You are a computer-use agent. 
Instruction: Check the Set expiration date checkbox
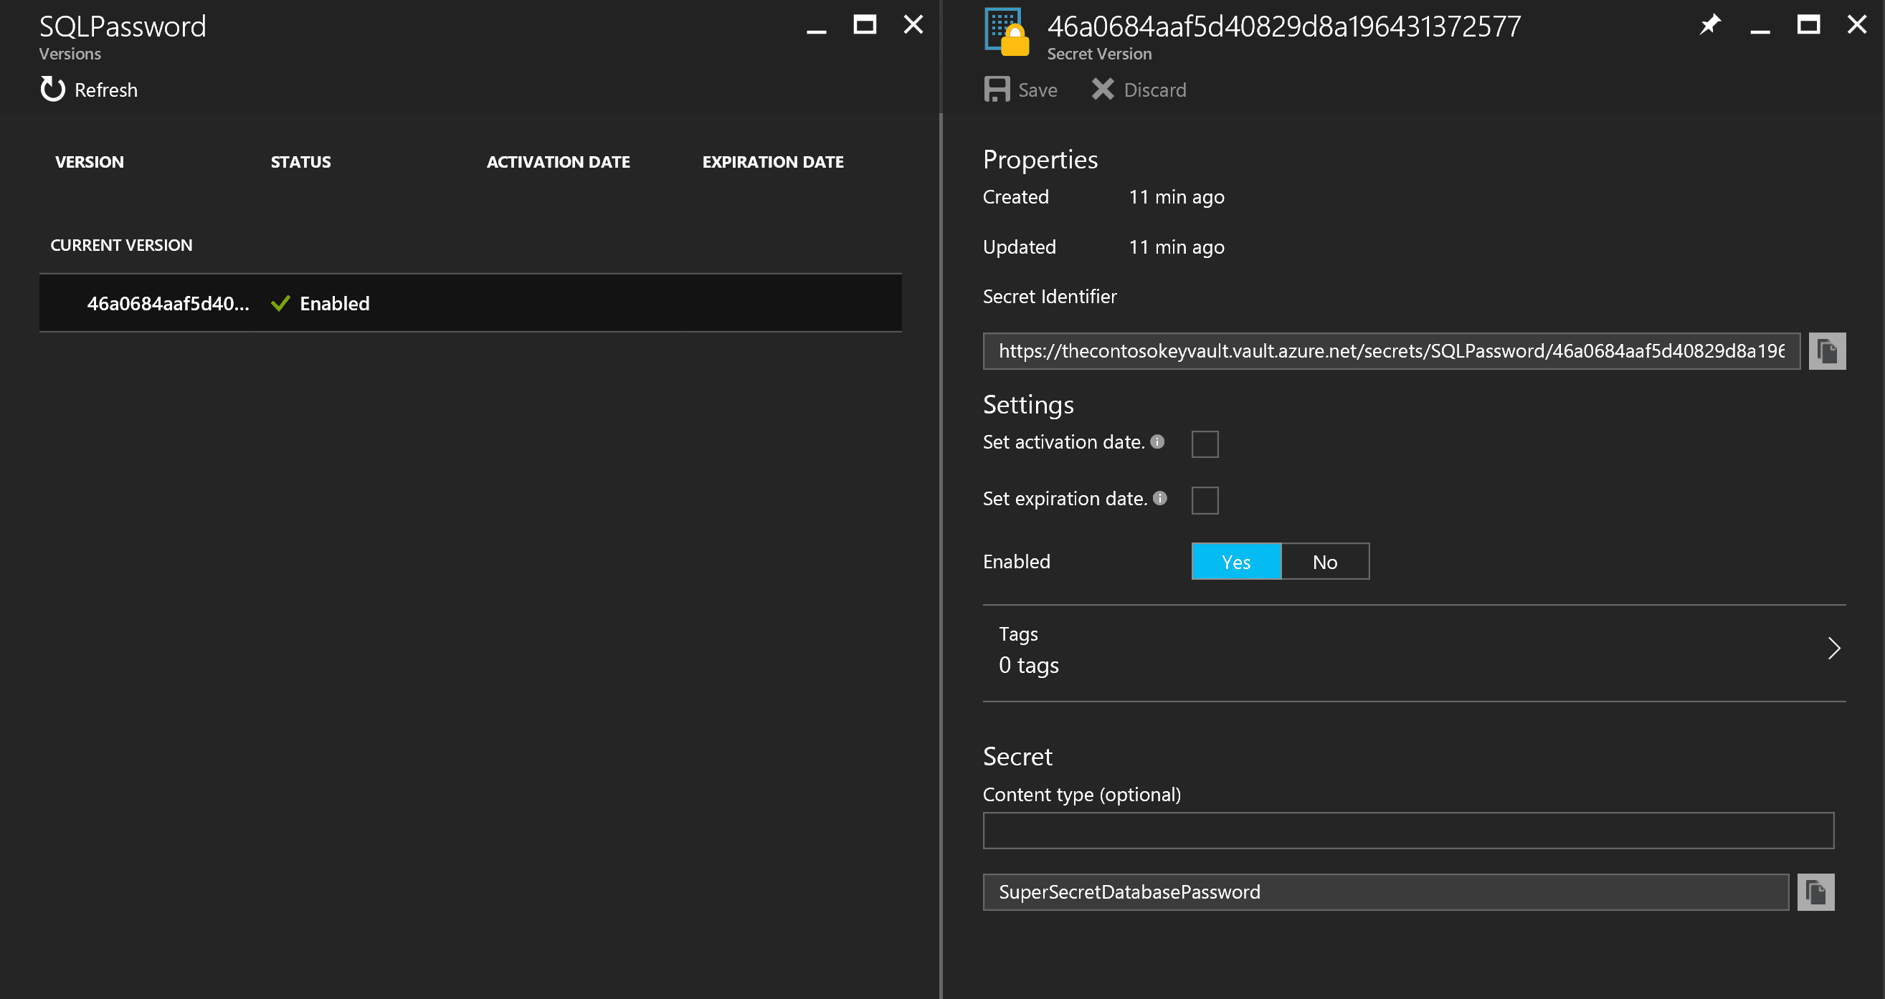point(1205,500)
